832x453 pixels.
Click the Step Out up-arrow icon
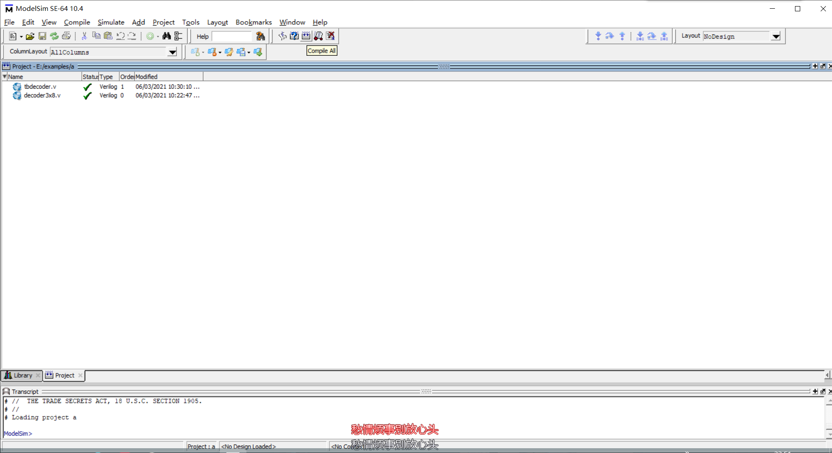coord(622,36)
